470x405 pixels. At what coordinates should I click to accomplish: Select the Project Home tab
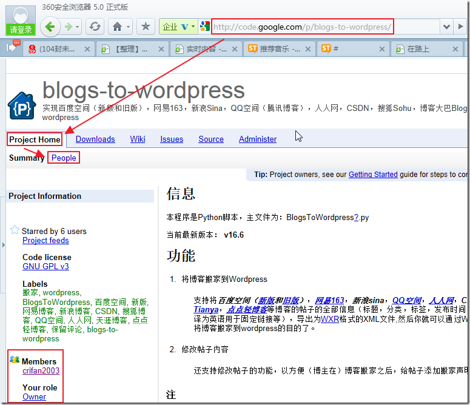35,139
